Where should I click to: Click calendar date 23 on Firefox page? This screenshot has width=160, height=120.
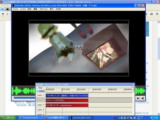[x=147, y=31]
